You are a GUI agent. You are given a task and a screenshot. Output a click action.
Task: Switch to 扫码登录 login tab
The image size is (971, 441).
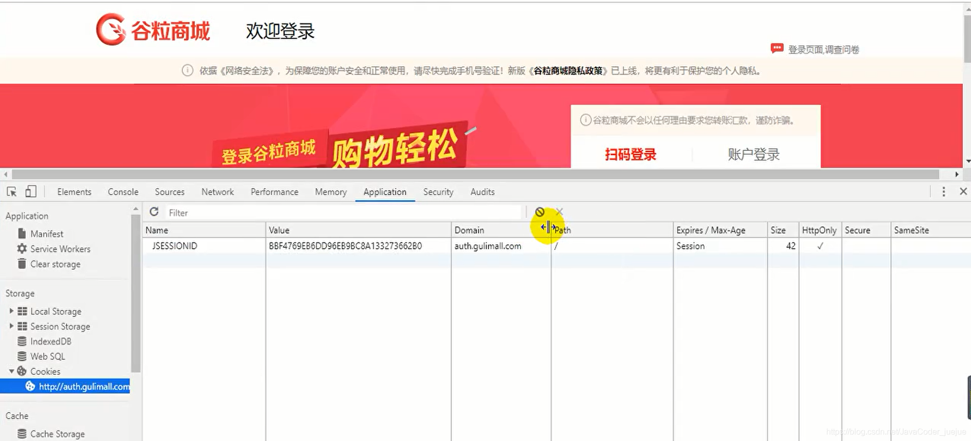pos(630,154)
